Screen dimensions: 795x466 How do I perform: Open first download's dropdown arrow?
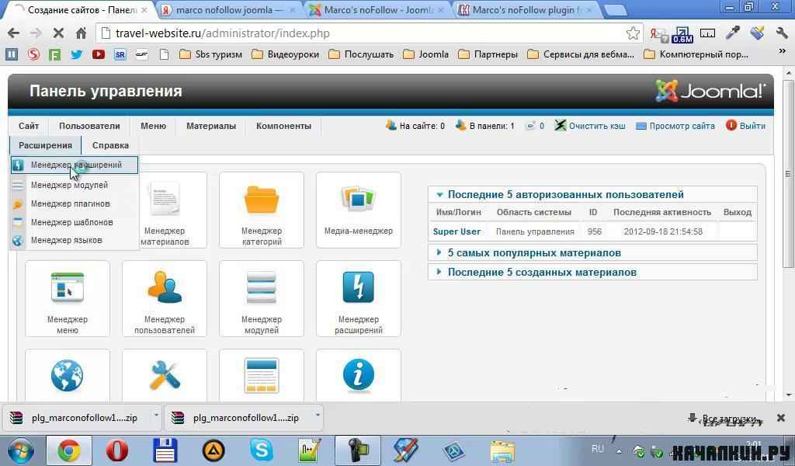[156, 415]
